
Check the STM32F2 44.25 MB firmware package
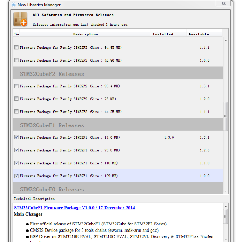pyautogui.click(x=17, y=112)
